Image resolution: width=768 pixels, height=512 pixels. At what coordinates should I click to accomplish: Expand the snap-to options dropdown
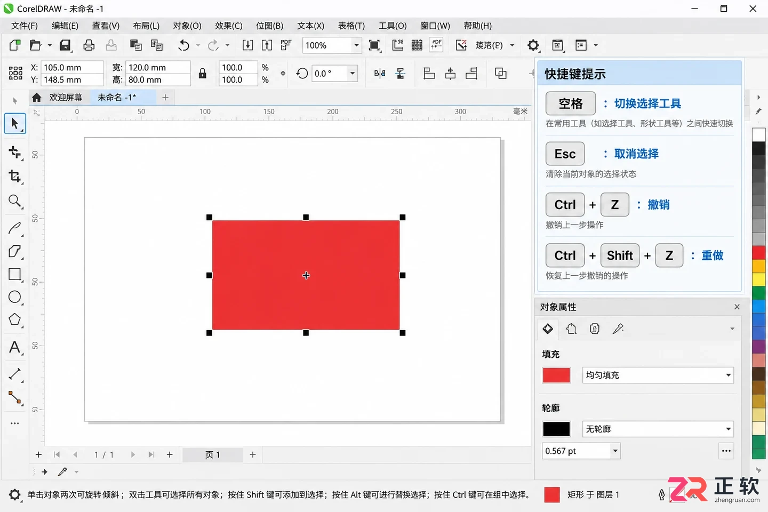click(512, 45)
